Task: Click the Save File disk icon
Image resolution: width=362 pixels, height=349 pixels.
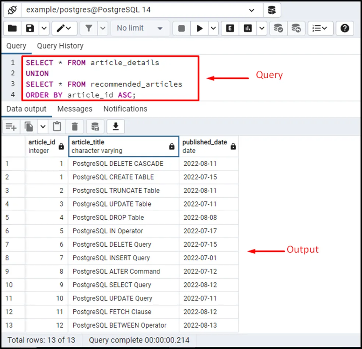Action: (x=30, y=28)
